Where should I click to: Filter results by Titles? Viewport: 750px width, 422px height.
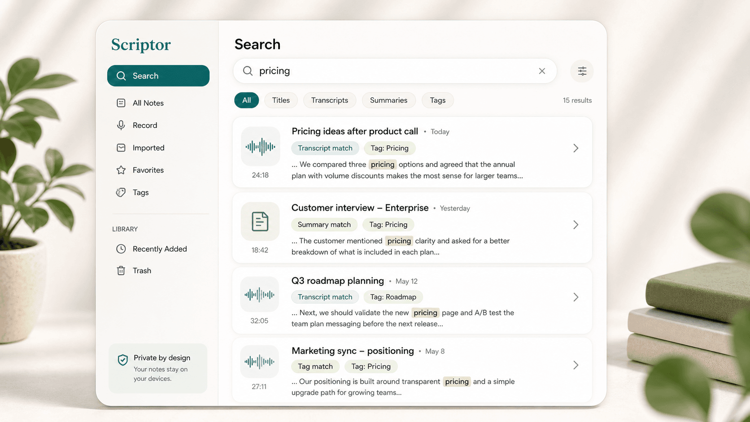[281, 100]
